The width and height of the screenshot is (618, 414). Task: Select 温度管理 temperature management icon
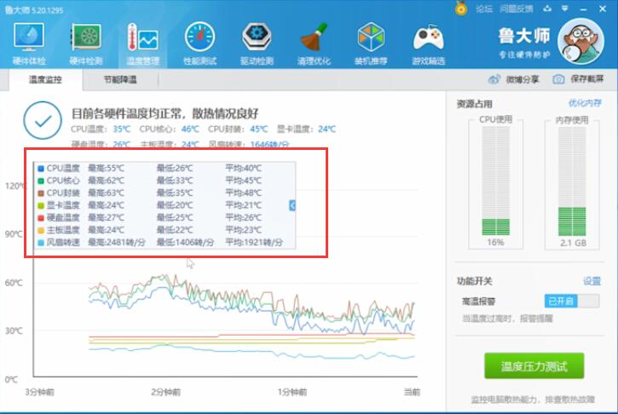coord(142,43)
